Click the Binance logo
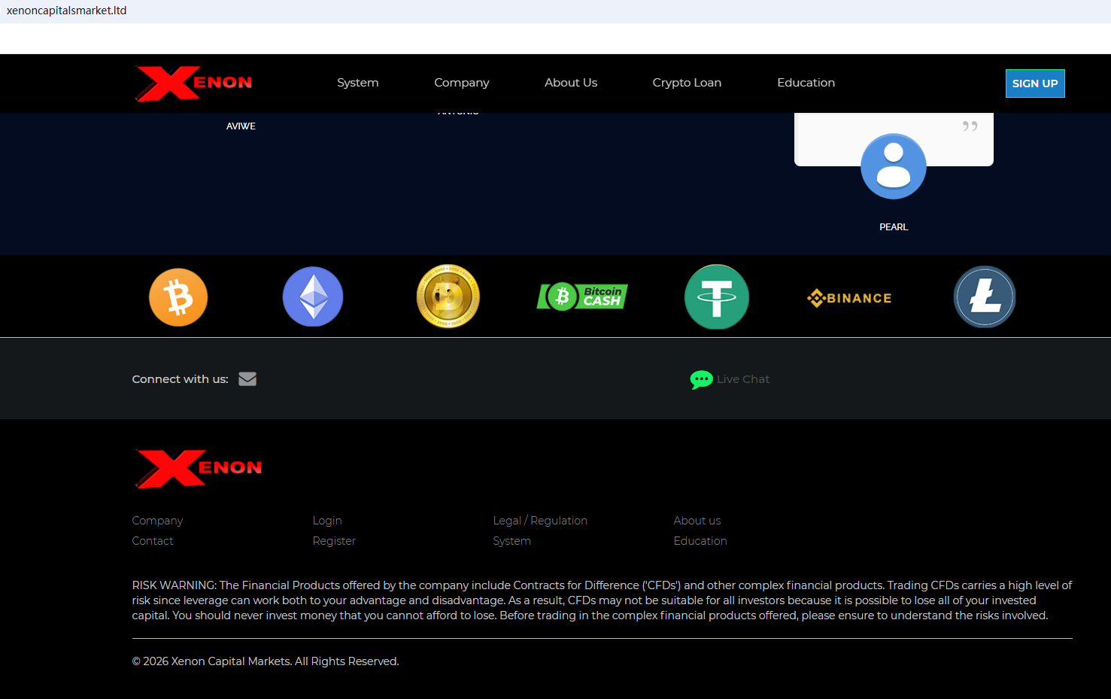This screenshot has height=699, width=1111. [849, 298]
